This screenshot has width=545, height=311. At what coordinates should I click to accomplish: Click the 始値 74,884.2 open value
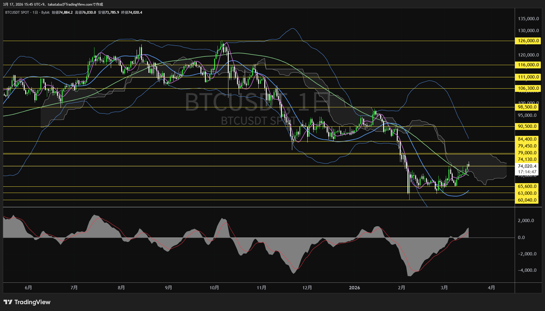tap(62, 12)
